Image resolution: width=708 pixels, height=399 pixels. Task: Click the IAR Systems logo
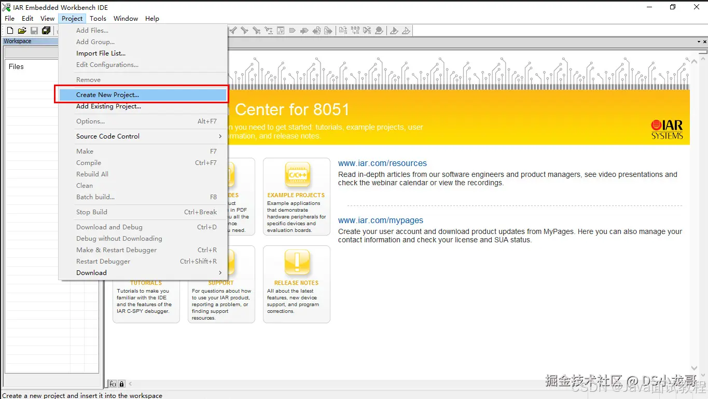667,130
